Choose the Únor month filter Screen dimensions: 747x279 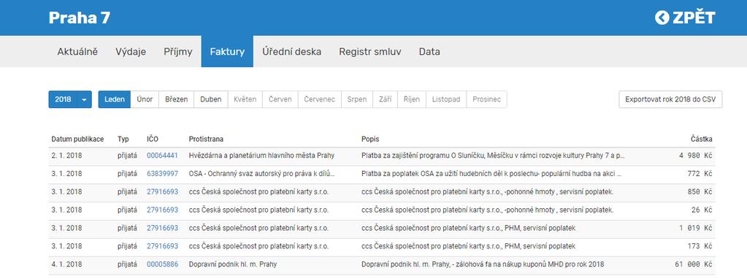(x=145, y=99)
